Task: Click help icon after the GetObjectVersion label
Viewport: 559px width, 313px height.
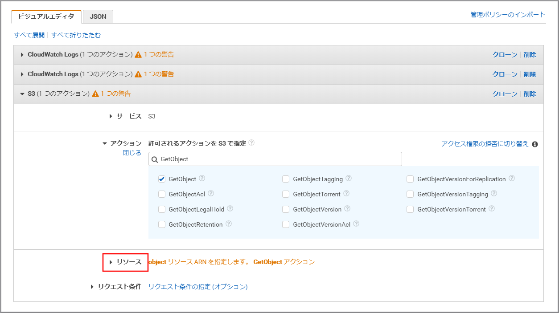Action: pos(347,209)
